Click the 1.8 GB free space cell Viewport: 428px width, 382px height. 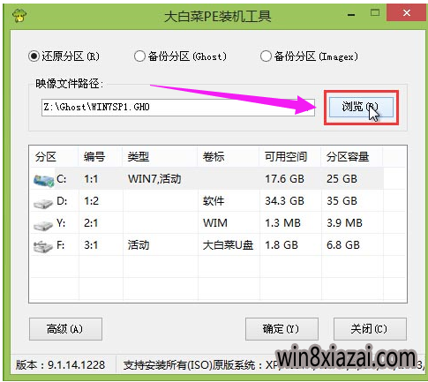point(282,245)
